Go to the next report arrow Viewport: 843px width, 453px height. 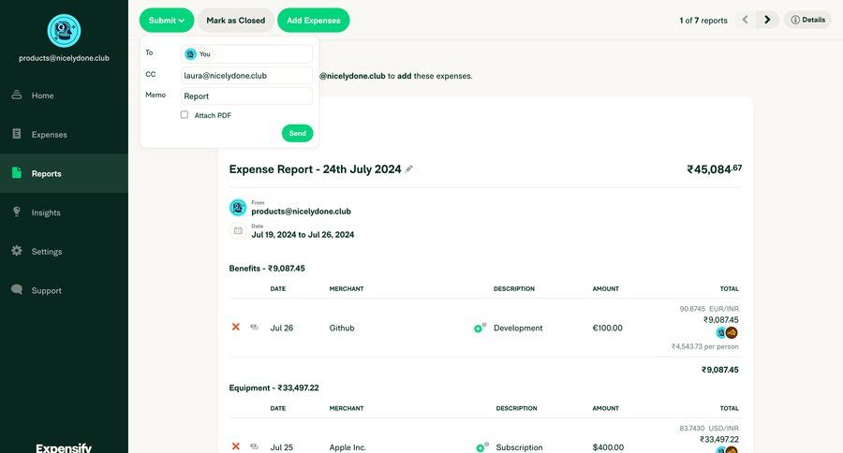tap(768, 20)
